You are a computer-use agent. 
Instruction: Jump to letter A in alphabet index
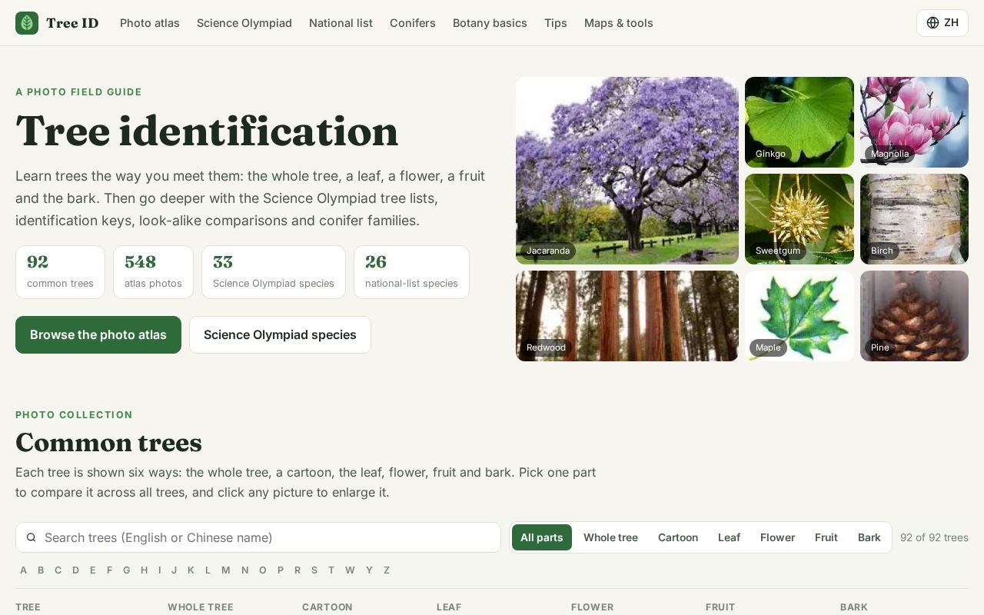[x=23, y=570]
